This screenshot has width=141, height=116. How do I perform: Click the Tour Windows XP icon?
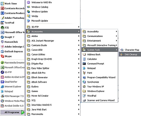tap(84, 86)
